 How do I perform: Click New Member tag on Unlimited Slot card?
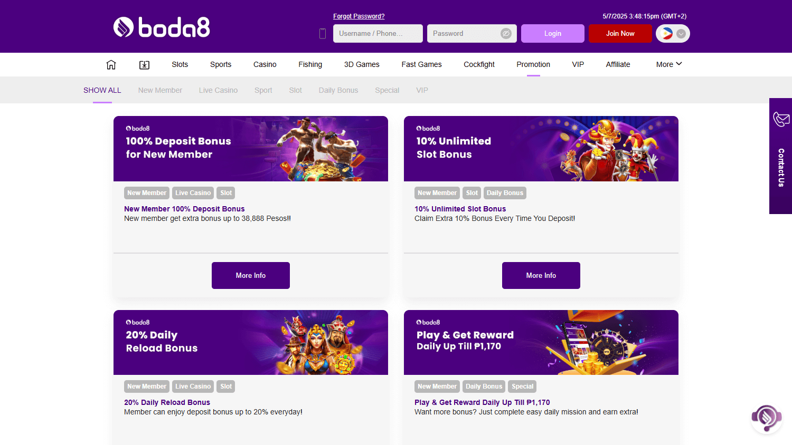click(x=437, y=193)
